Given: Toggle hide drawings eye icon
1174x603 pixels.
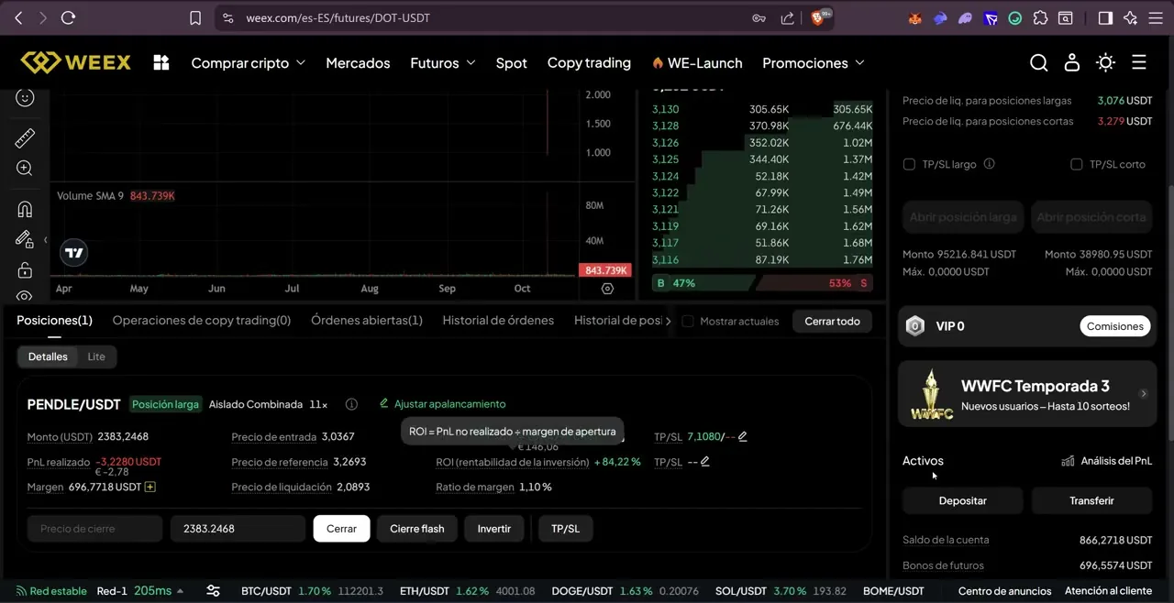Looking at the screenshot, I should click(x=25, y=296).
